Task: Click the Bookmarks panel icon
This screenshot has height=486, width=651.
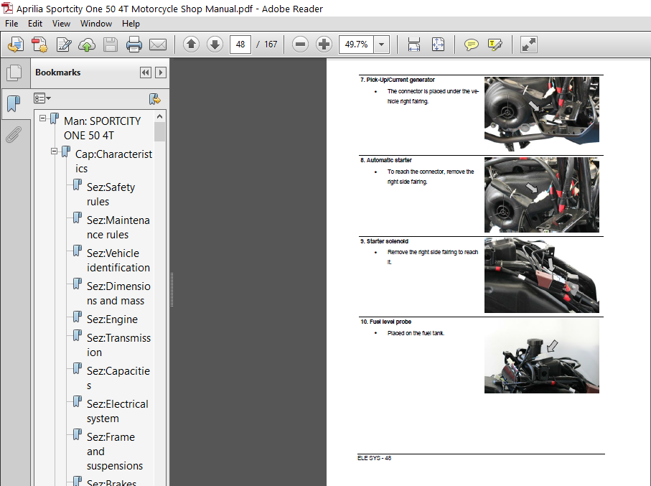Action: click(14, 103)
